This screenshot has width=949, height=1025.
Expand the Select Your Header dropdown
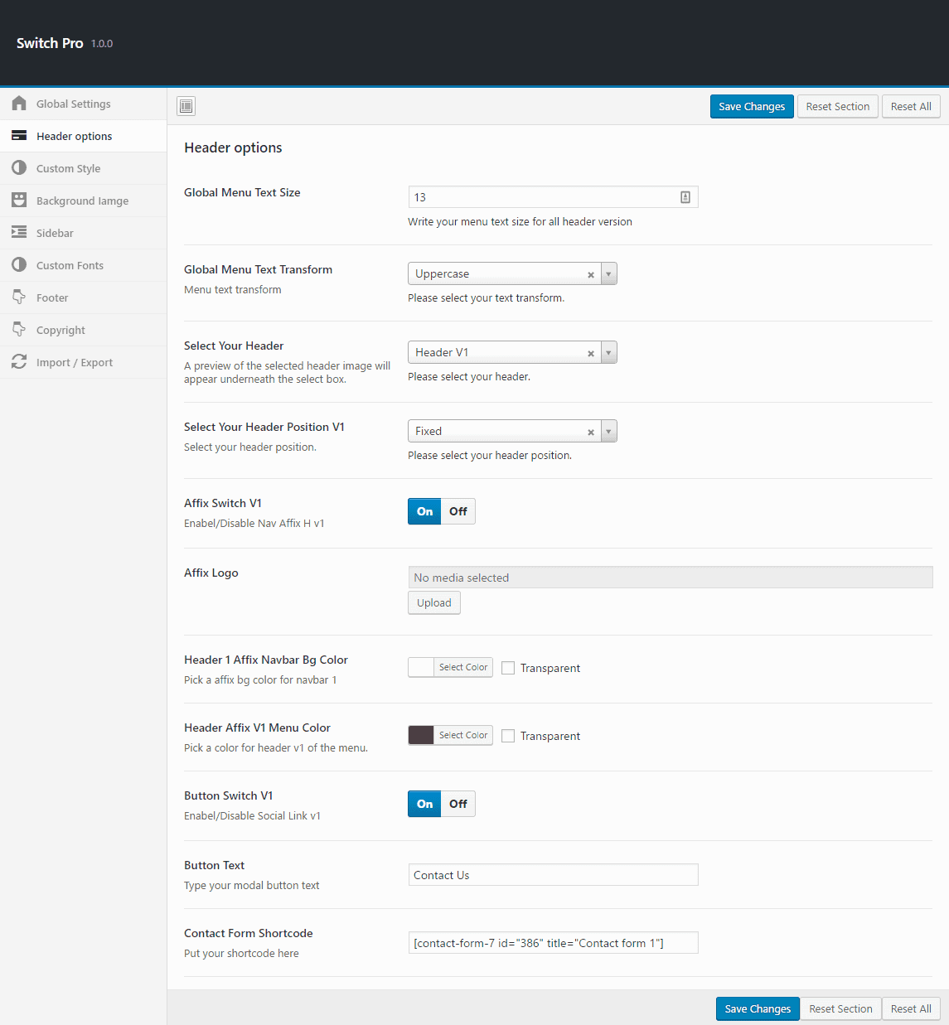click(x=608, y=352)
